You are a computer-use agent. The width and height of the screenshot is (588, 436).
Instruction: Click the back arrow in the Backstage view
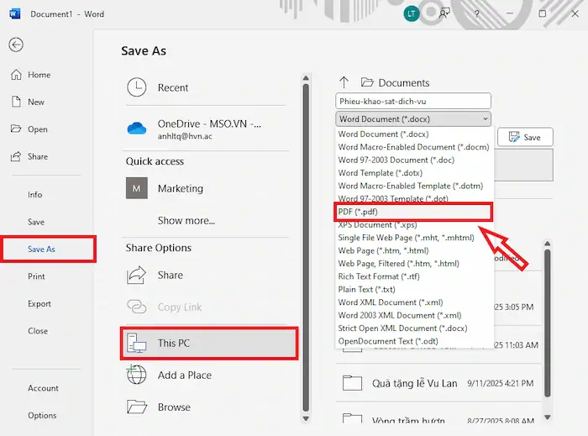coord(16,45)
